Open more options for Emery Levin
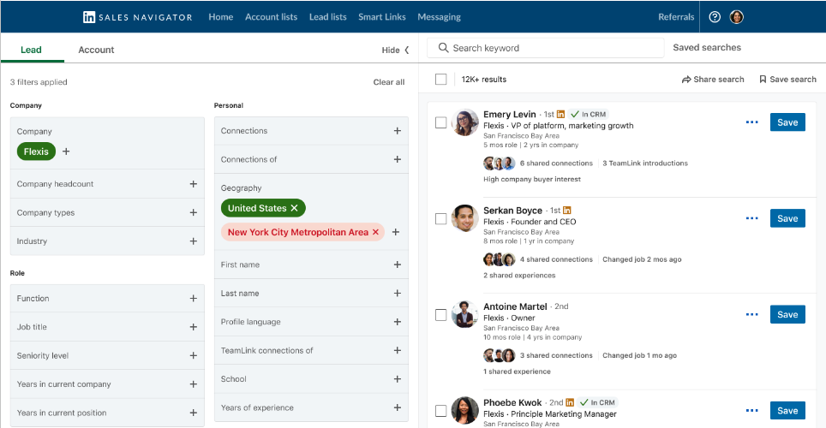This screenshot has height=428, width=826. click(751, 122)
